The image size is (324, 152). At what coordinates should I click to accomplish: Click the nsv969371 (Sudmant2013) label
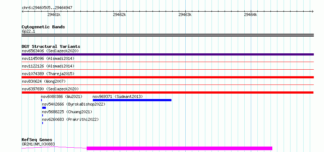pyautogui.click(x=118, y=96)
